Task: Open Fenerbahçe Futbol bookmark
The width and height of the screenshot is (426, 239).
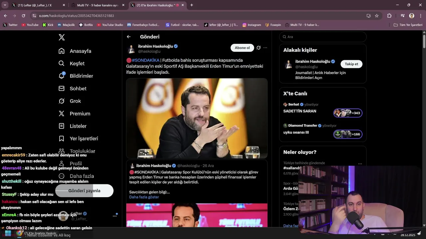Action: (143, 25)
